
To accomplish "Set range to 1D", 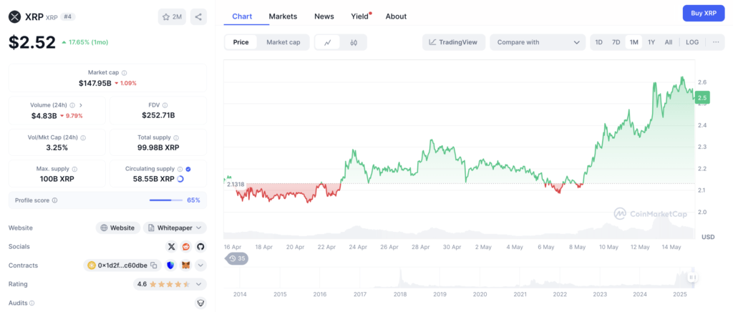I will (x=599, y=42).
